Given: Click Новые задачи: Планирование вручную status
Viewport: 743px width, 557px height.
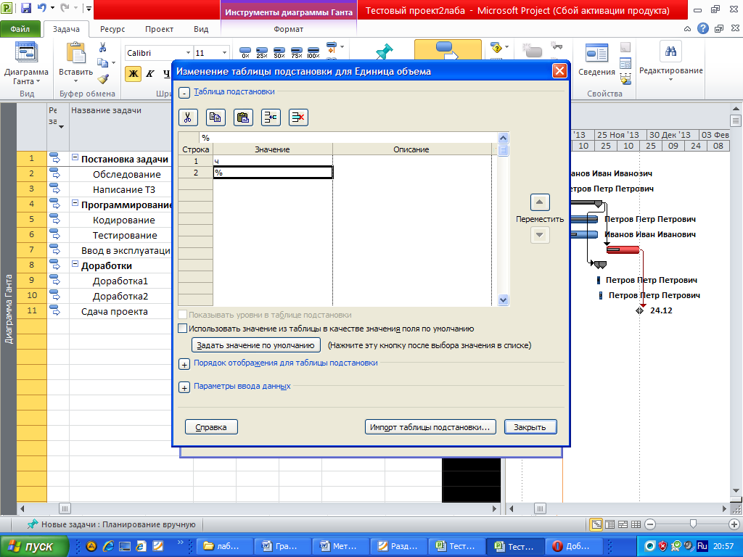Looking at the screenshot, I should [112, 524].
